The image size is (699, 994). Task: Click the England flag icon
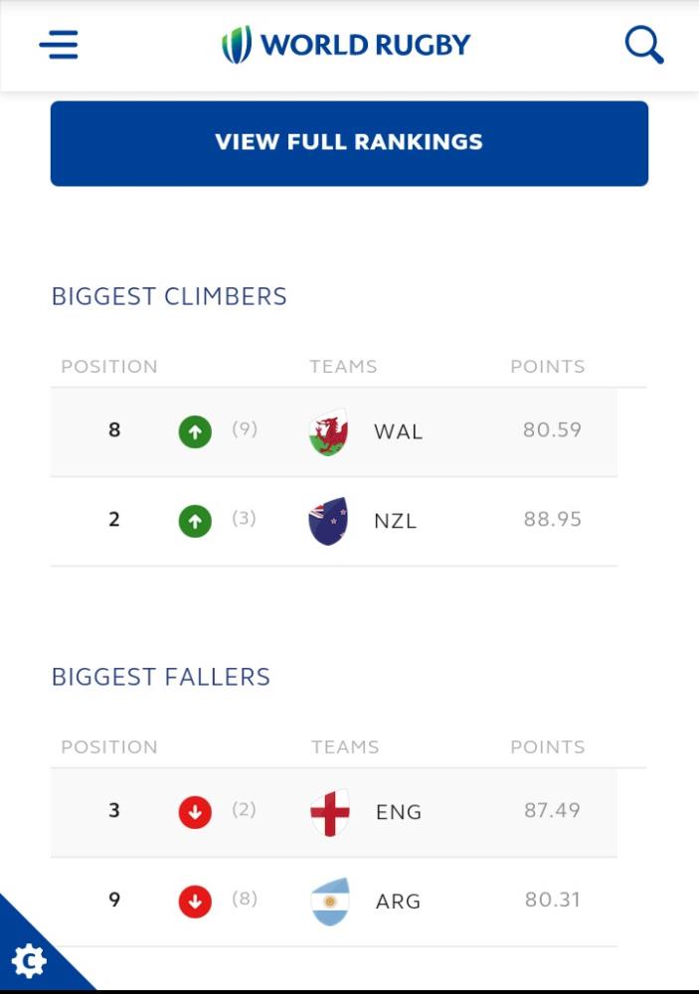tap(330, 813)
